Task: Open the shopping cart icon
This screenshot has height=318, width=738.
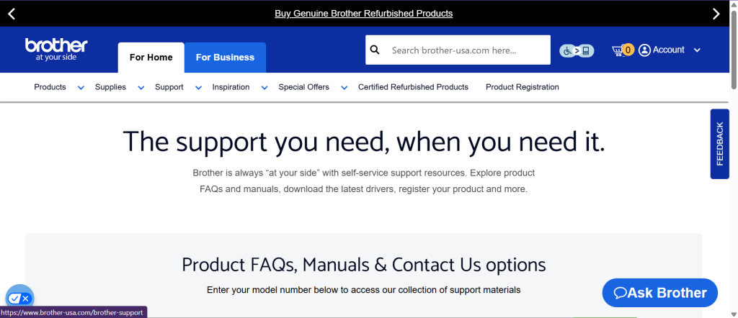Action: coord(618,50)
